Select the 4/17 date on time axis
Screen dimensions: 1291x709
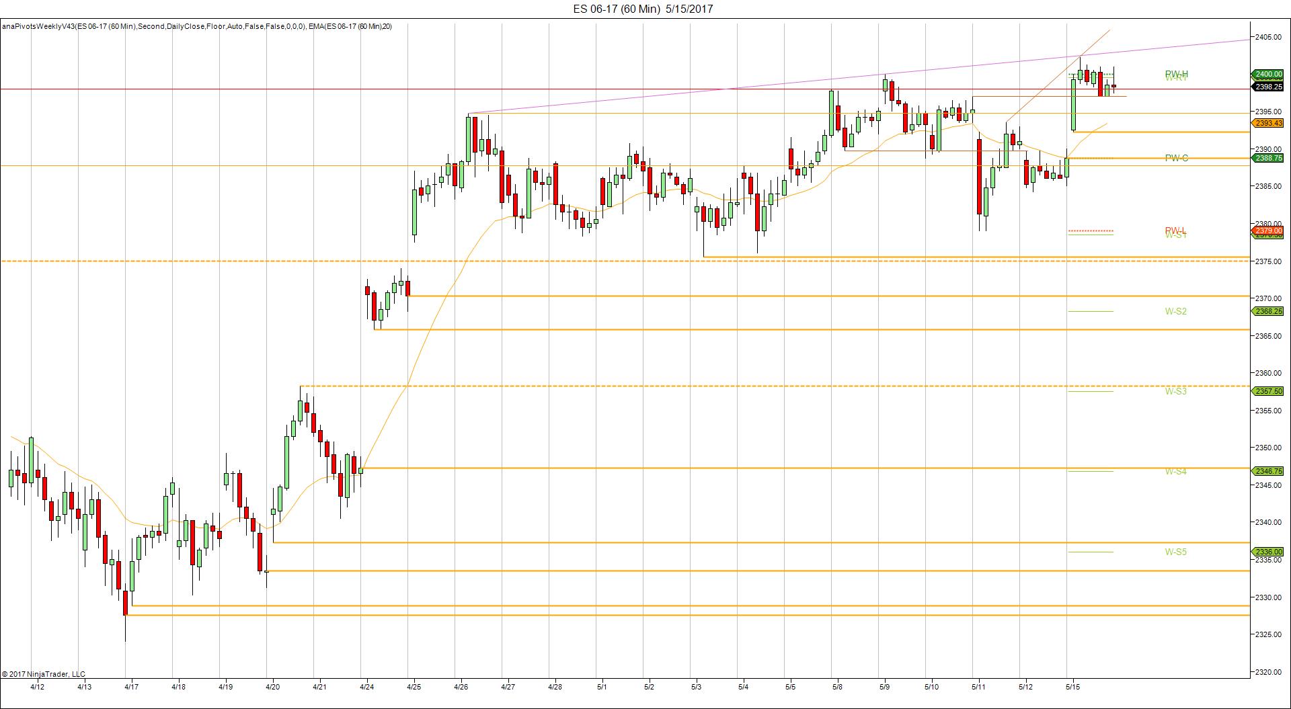click(132, 687)
